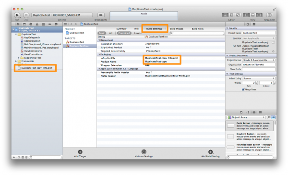
Task: Show the Project navigator
Action: pos(18,24)
